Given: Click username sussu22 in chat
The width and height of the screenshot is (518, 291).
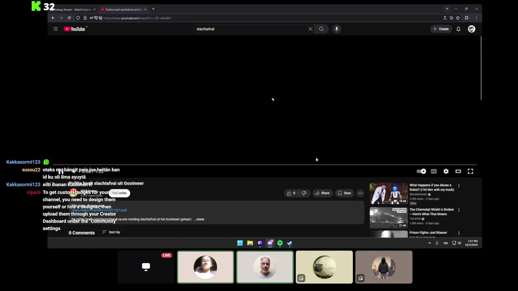Looking at the screenshot, I should pos(31,170).
